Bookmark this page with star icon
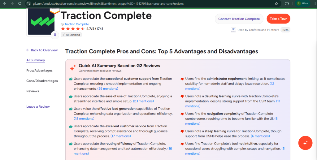Viewport: 317px width, 160px height. [x=276, y=4]
